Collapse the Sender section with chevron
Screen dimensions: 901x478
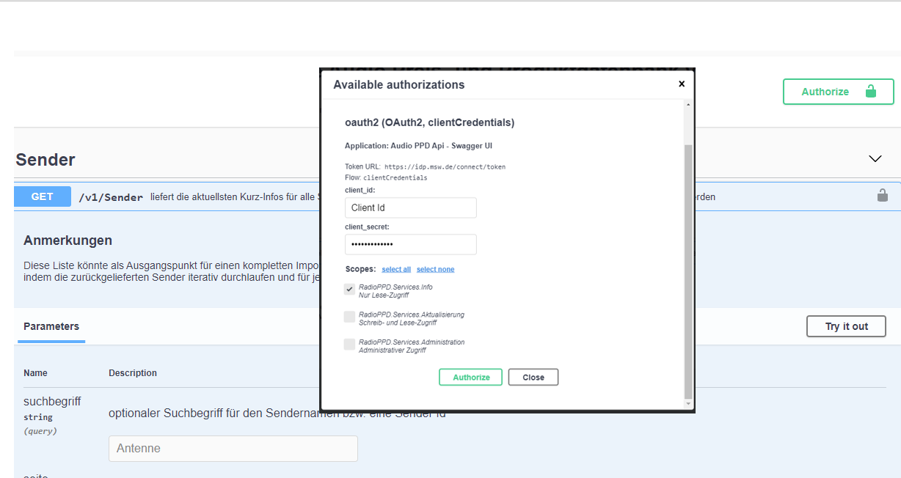pos(875,158)
